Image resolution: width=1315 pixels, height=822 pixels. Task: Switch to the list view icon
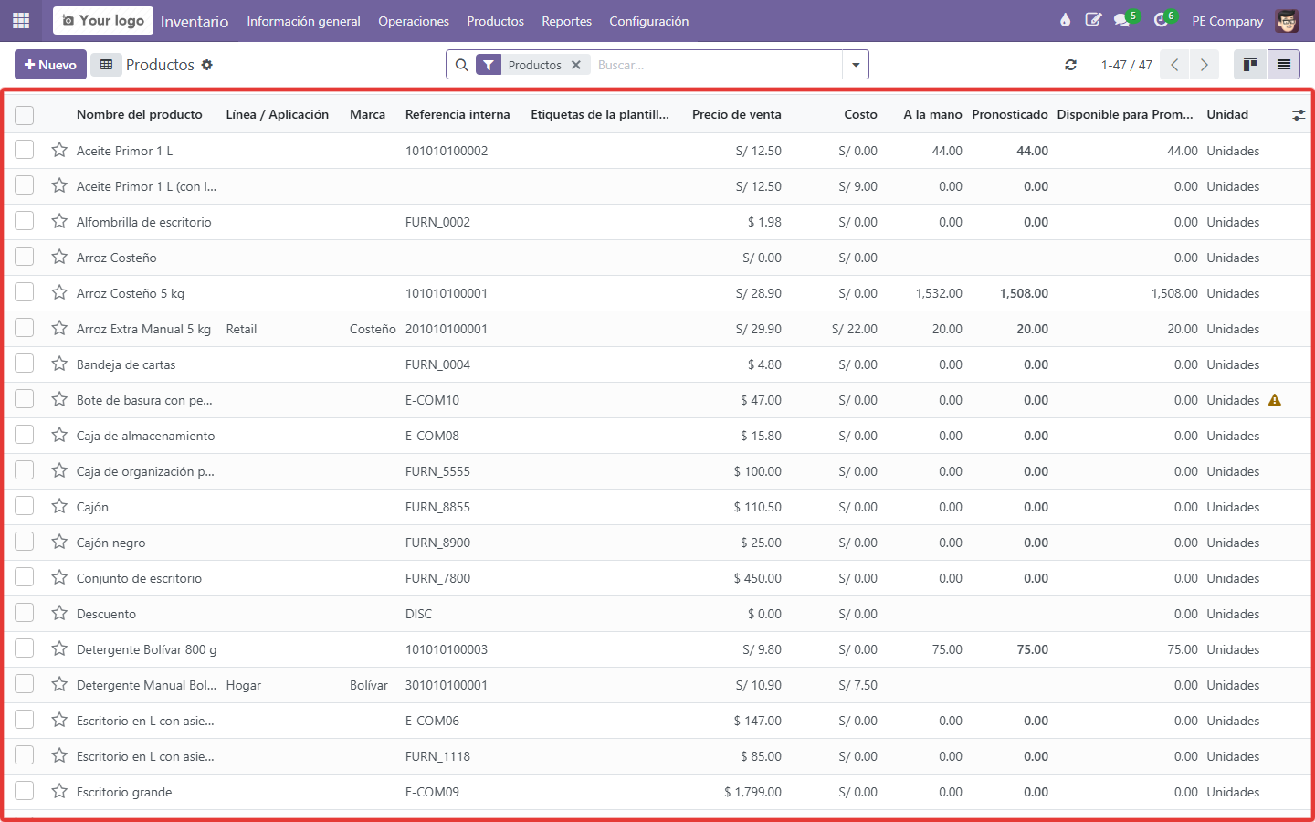point(1283,65)
